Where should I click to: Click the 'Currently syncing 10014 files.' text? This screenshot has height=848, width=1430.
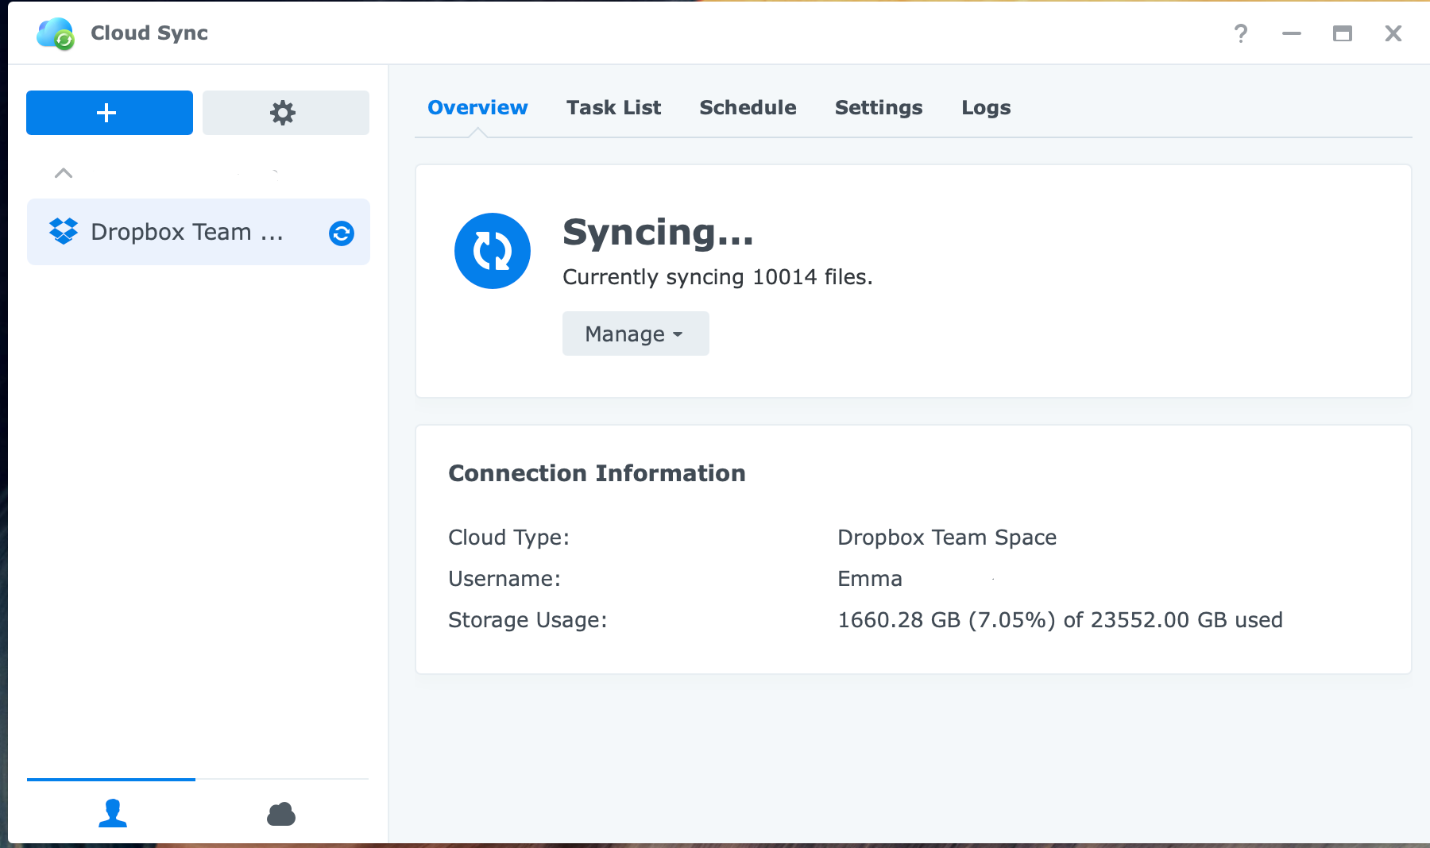[x=717, y=276]
